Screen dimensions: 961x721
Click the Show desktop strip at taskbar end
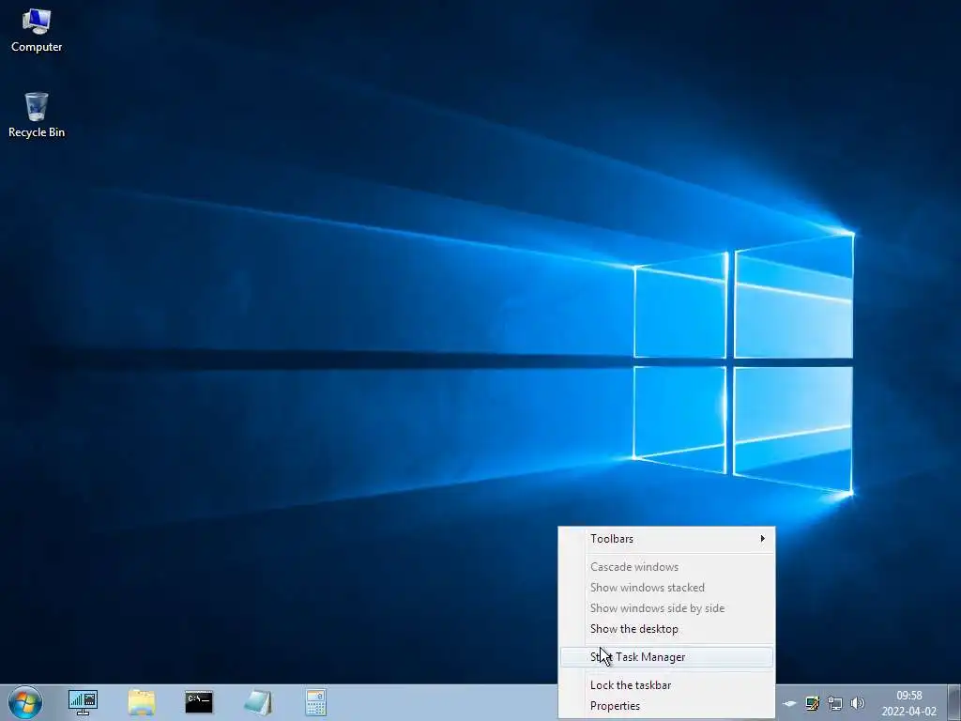click(x=953, y=702)
